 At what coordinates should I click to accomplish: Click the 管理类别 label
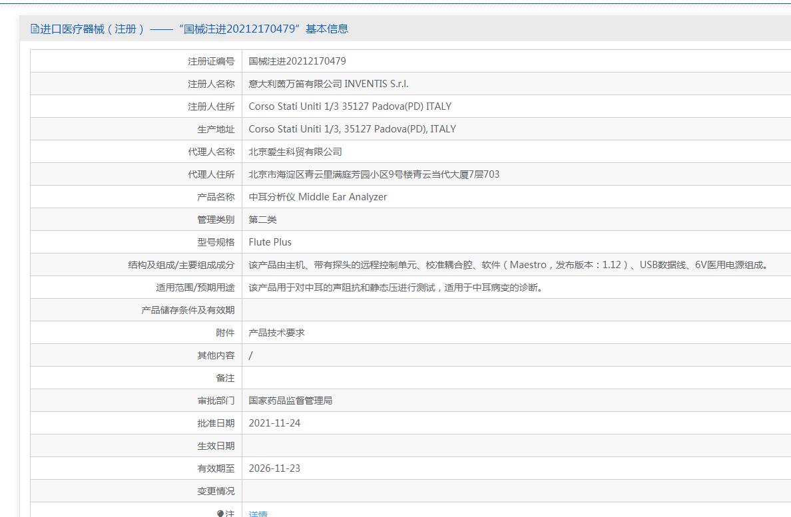pos(216,220)
